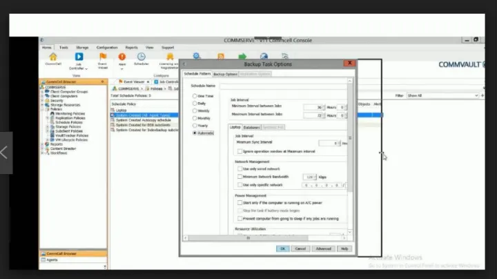This screenshot has width=497, height=279.
Task: Click the CommCell home icon in ribbon
Action: coord(53,57)
